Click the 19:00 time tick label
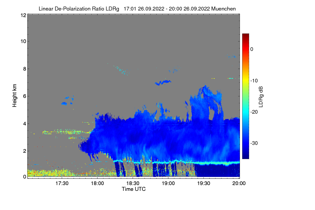Image resolution: width=315 pixels, height=210 pixels. coord(168,184)
